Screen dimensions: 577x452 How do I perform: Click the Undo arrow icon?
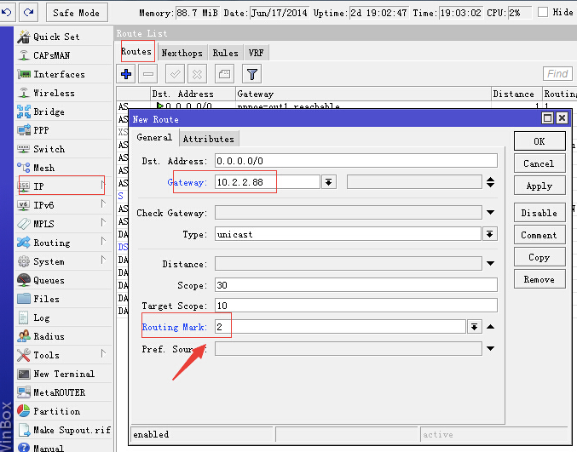coord(6,13)
